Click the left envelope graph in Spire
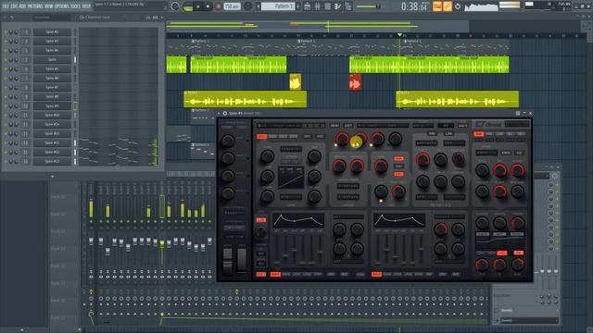Image resolution: width=593 pixels, height=333 pixels. 298,220
